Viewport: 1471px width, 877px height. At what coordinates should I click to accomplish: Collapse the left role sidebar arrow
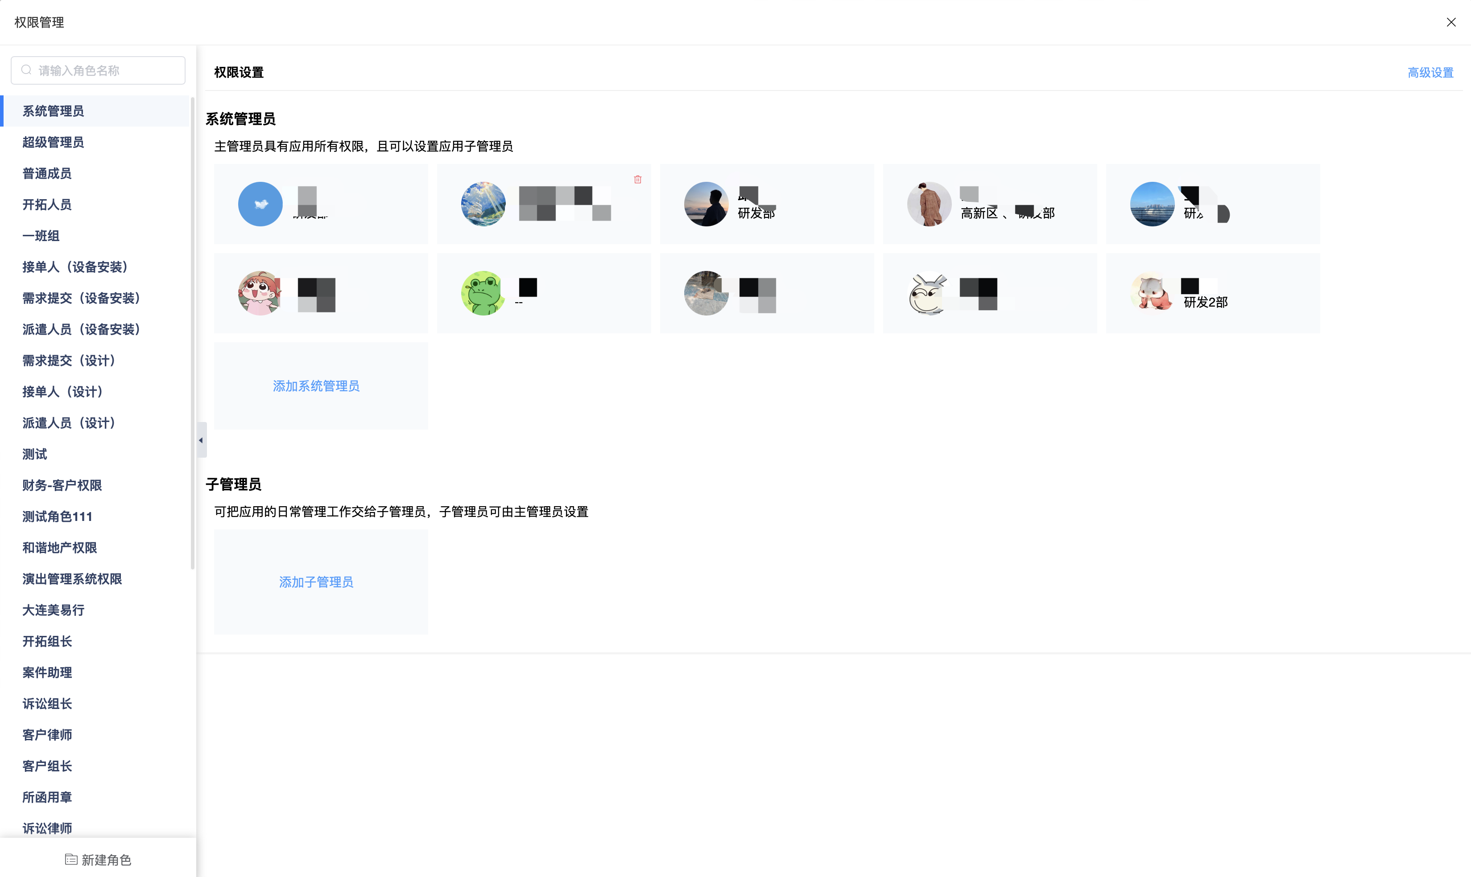(x=201, y=440)
